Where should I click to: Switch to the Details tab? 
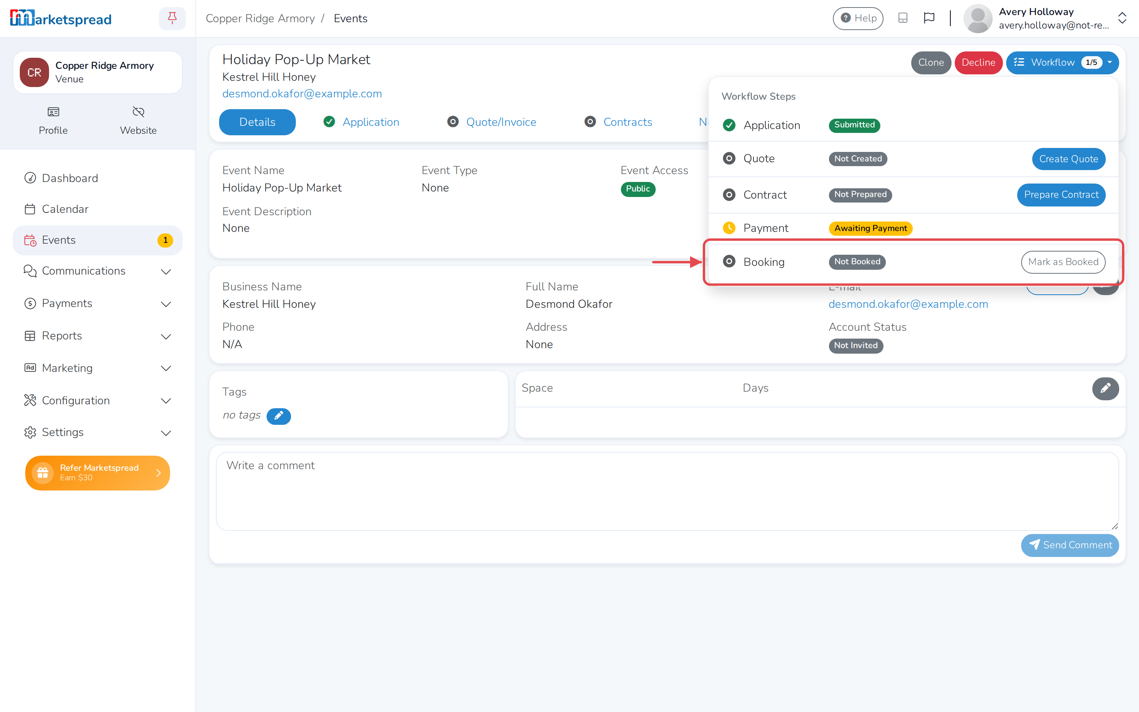[257, 122]
